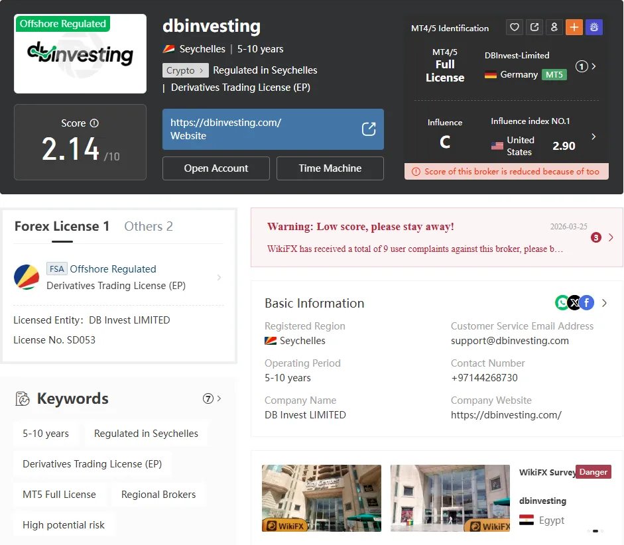Switch to the Forex License 1 tab
This screenshot has height=545, width=624.
tap(62, 226)
